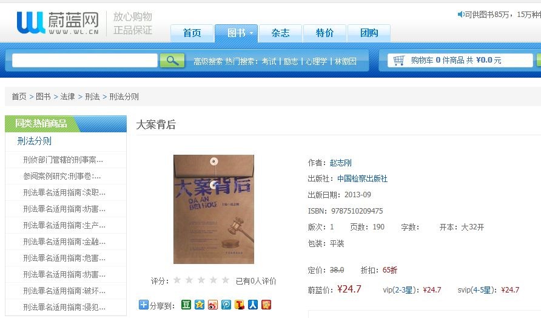Click the green magnifier search button
The width and height of the screenshot is (541, 318).
coord(172,61)
